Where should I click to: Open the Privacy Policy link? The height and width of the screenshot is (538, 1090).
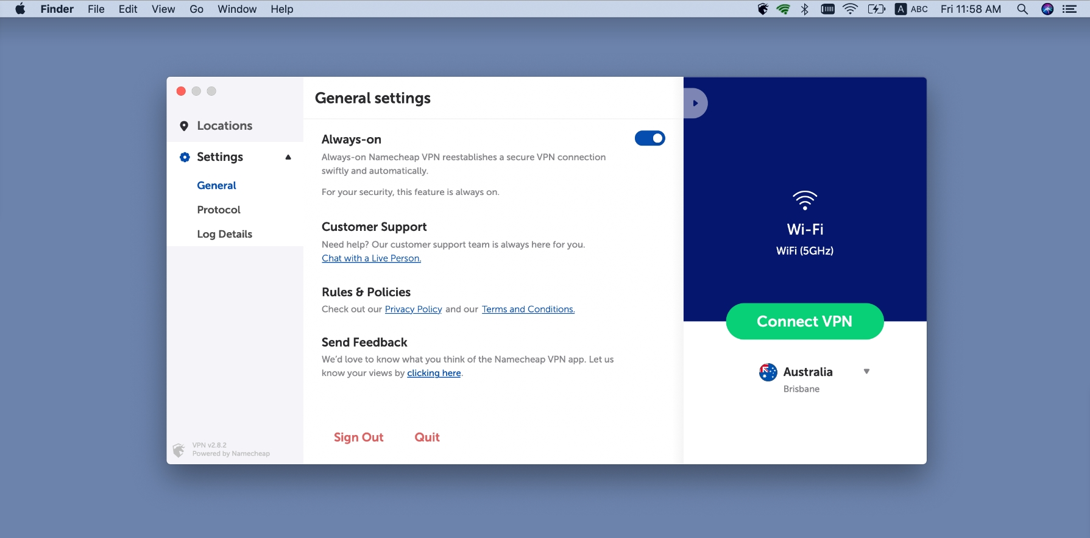click(413, 310)
